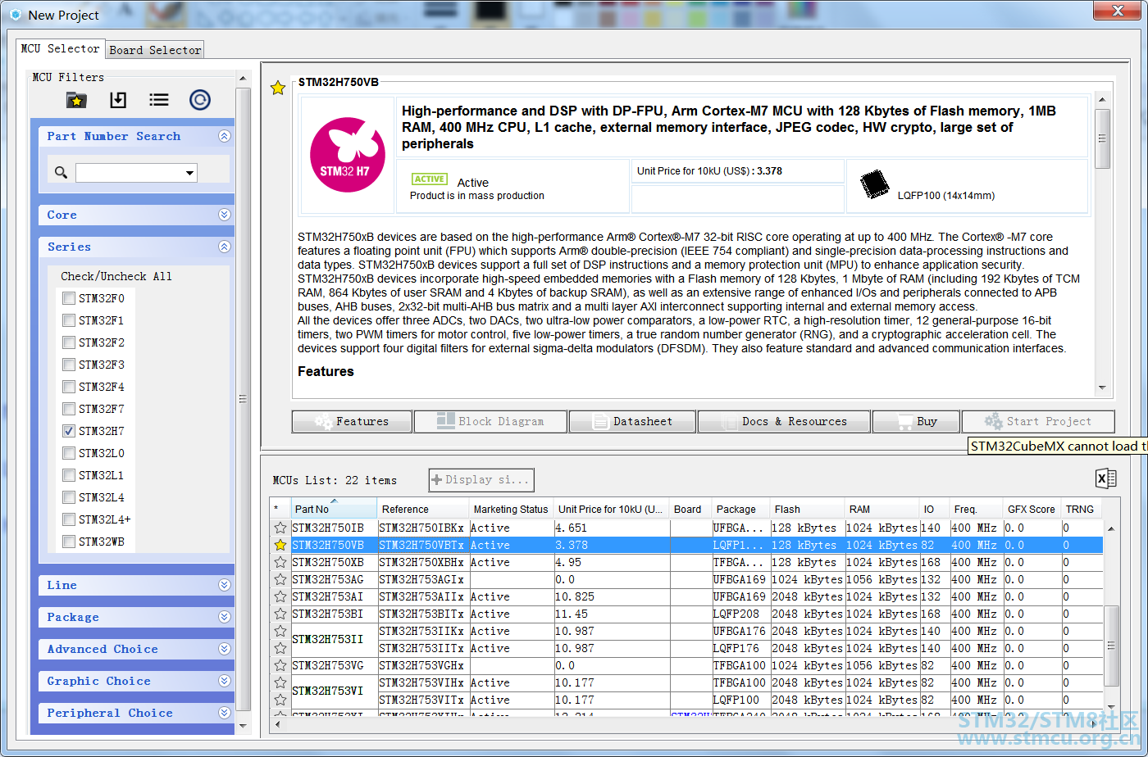1148x757 pixels.
Task: Expand the Peripheral Choice section
Action: pos(224,713)
